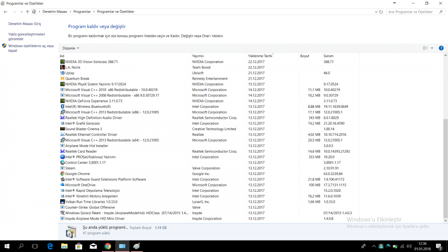The image size is (448, 252).
Task: Click the volume speaker tray icon
Action: tap(409, 247)
